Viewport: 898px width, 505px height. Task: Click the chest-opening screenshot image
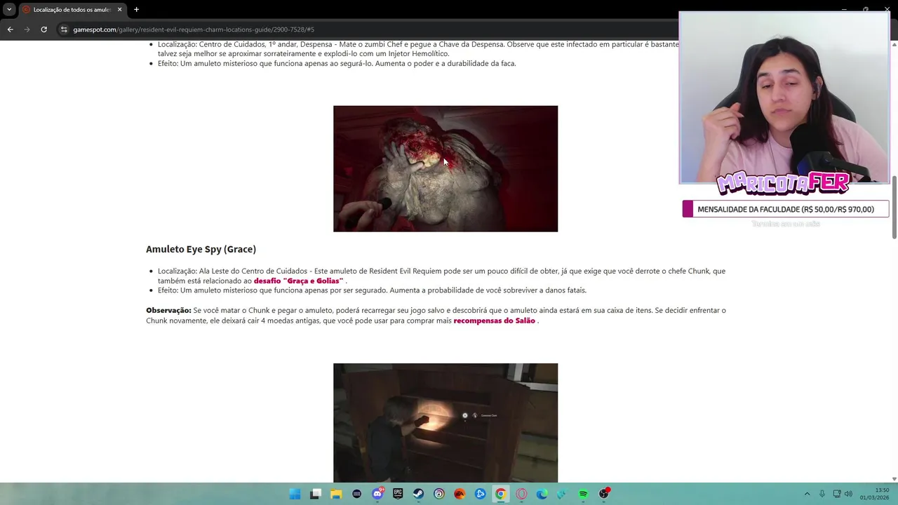(445, 423)
